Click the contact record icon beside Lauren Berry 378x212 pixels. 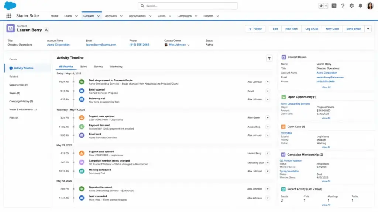tap(10, 28)
